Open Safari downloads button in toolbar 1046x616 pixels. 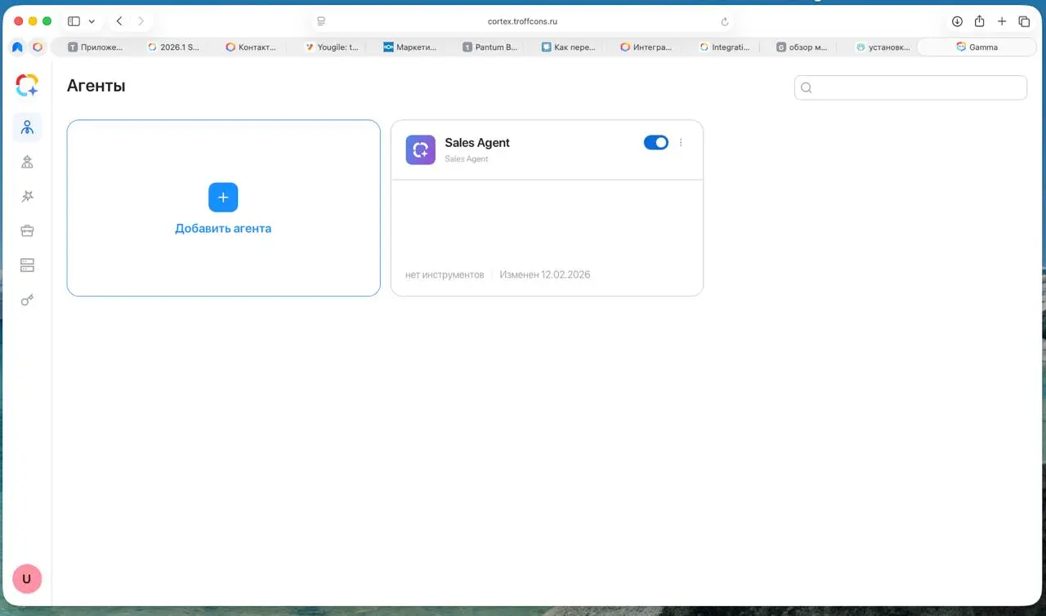coord(957,21)
